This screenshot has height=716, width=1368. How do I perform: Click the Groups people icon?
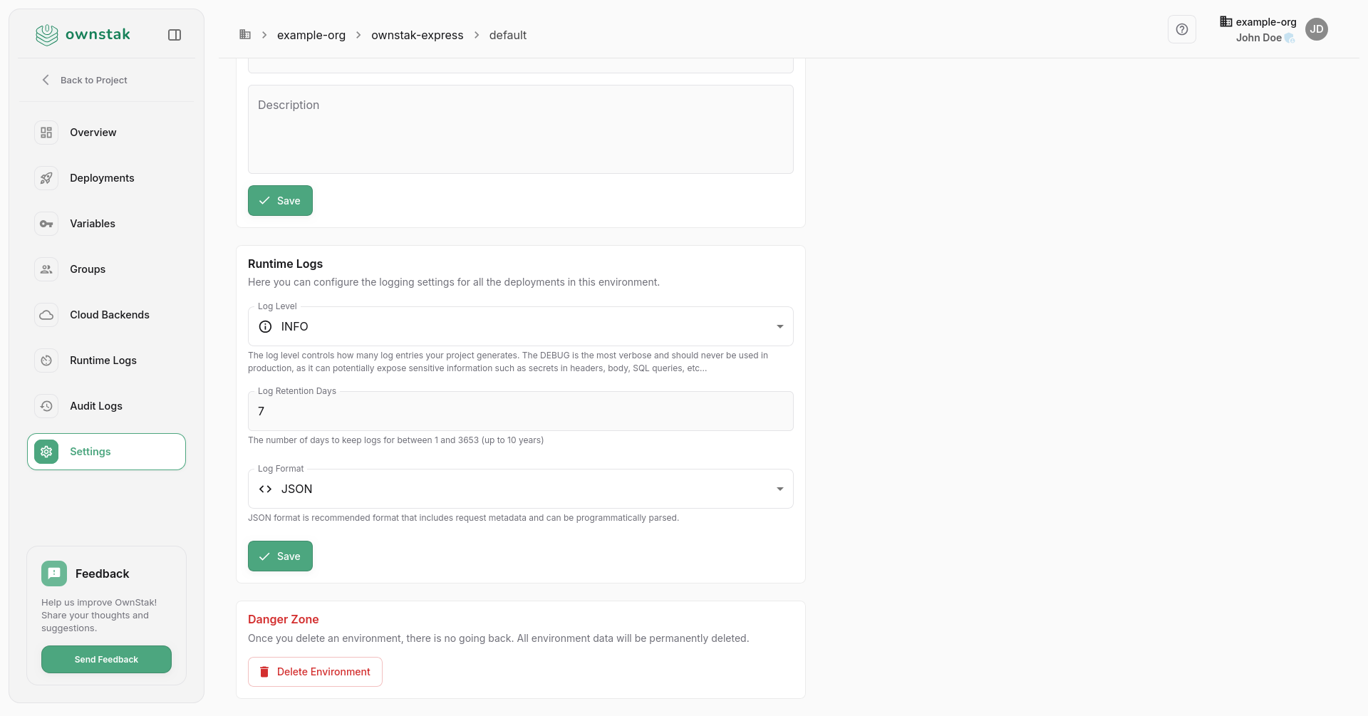coord(46,269)
